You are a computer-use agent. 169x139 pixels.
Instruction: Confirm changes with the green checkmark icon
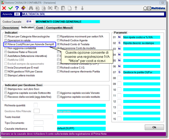click(x=10, y=8)
